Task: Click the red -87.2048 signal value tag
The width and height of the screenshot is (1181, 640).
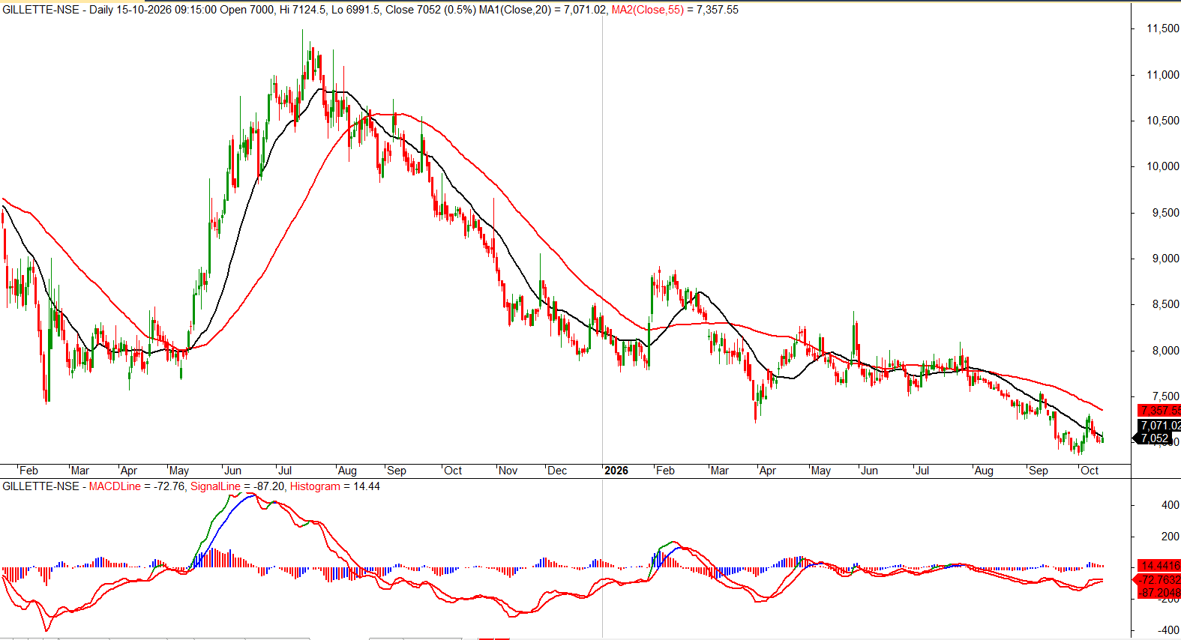Action: pyautogui.click(x=1159, y=593)
